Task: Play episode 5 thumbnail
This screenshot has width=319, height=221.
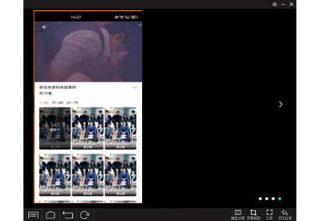Action: pyautogui.click(x=88, y=175)
